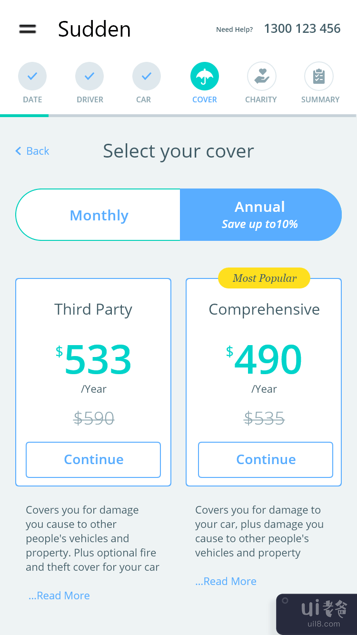Click the Driver step checkmark icon
Viewport: 357px width, 635px height.
[x=89, y=76]
